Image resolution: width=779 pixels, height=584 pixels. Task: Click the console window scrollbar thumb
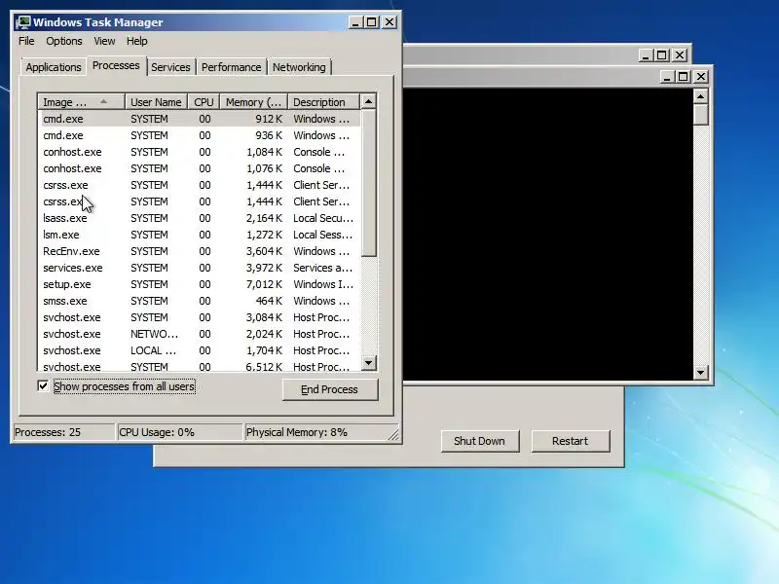coord(700,114)
